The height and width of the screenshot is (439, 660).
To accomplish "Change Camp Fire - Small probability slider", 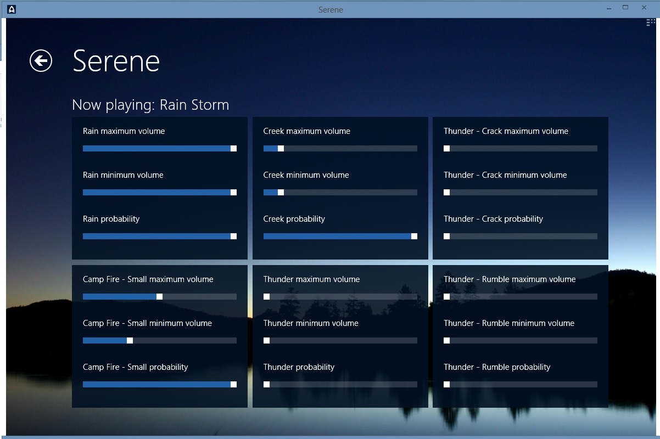I will click(x=233, y=384).
